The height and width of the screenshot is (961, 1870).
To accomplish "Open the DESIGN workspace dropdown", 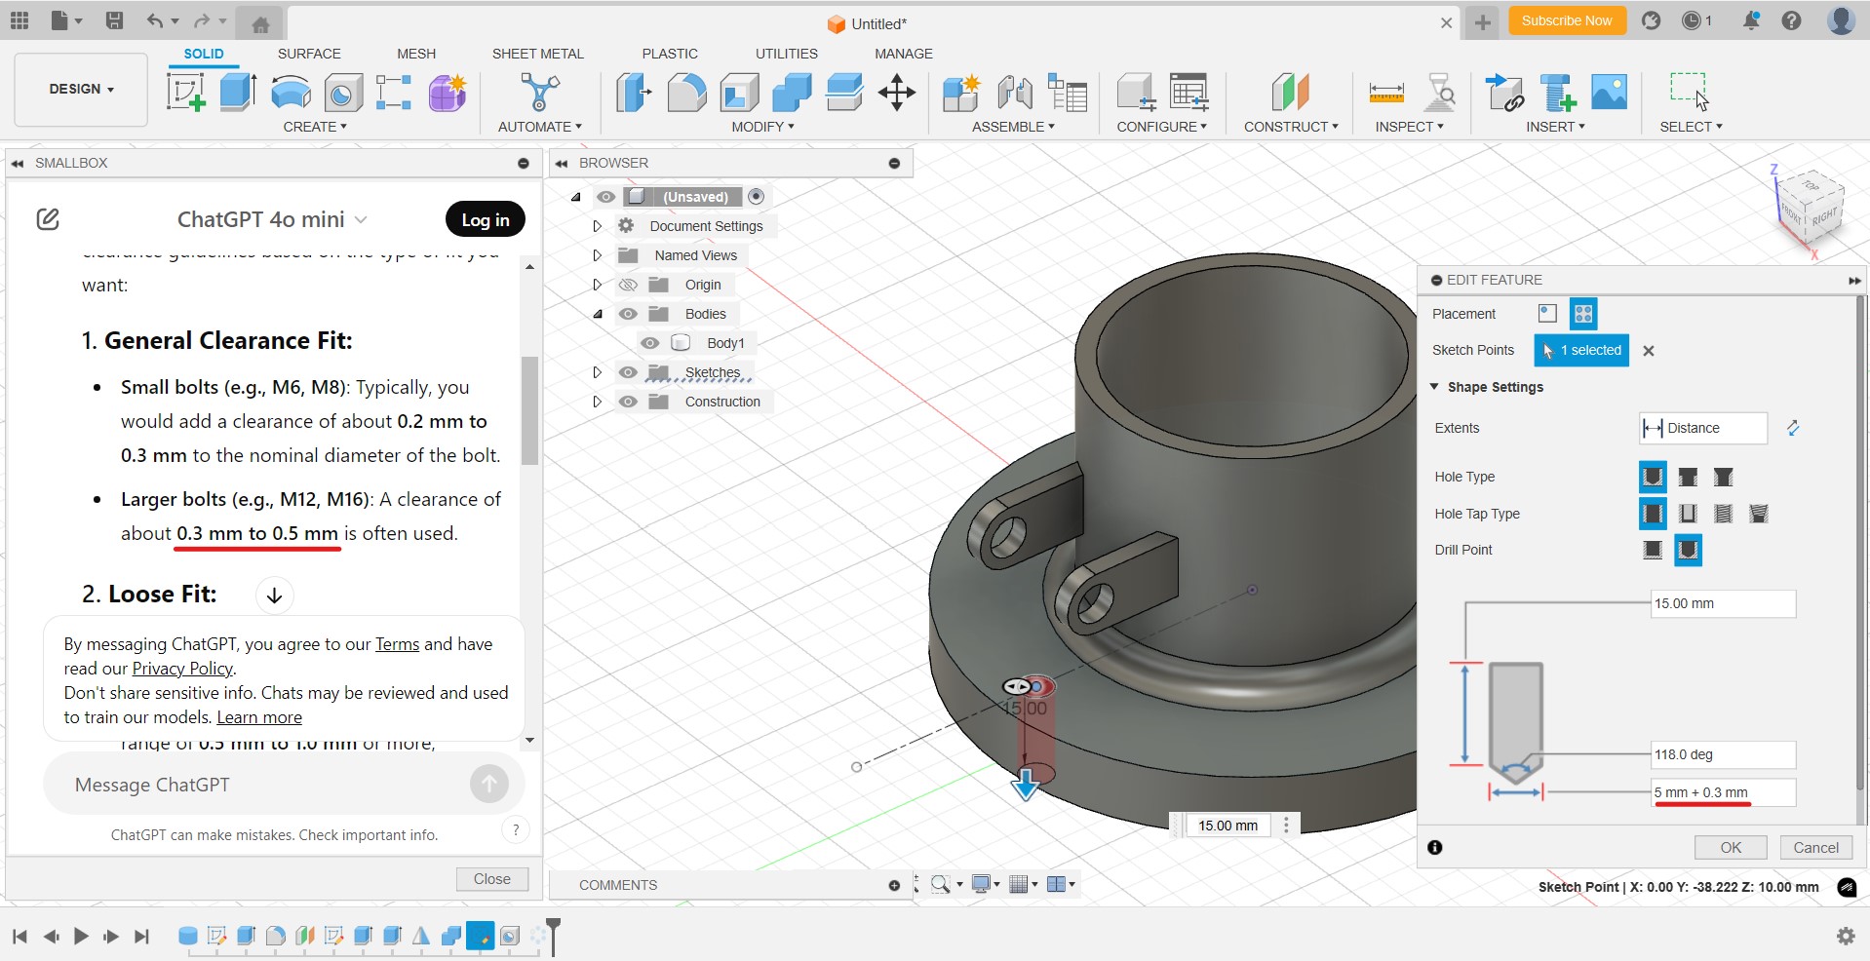I will click(x=81, y=89).
